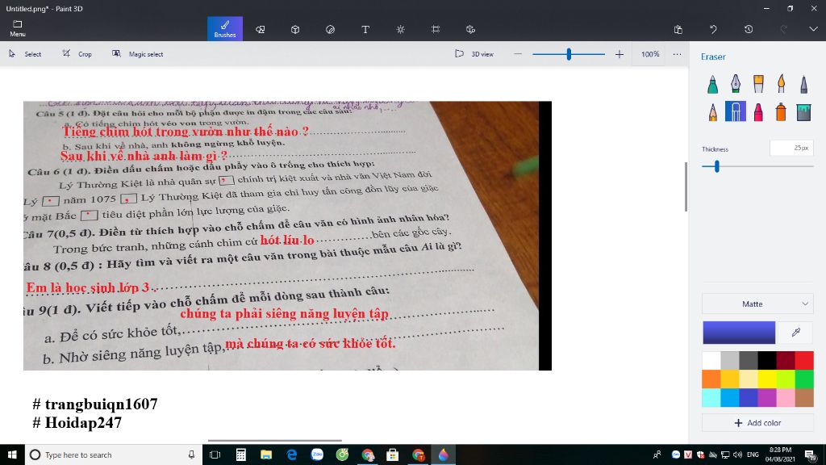826x465 pixels.
Task: Click the 100% zoom percentage field
Action: tap(650, 54)
